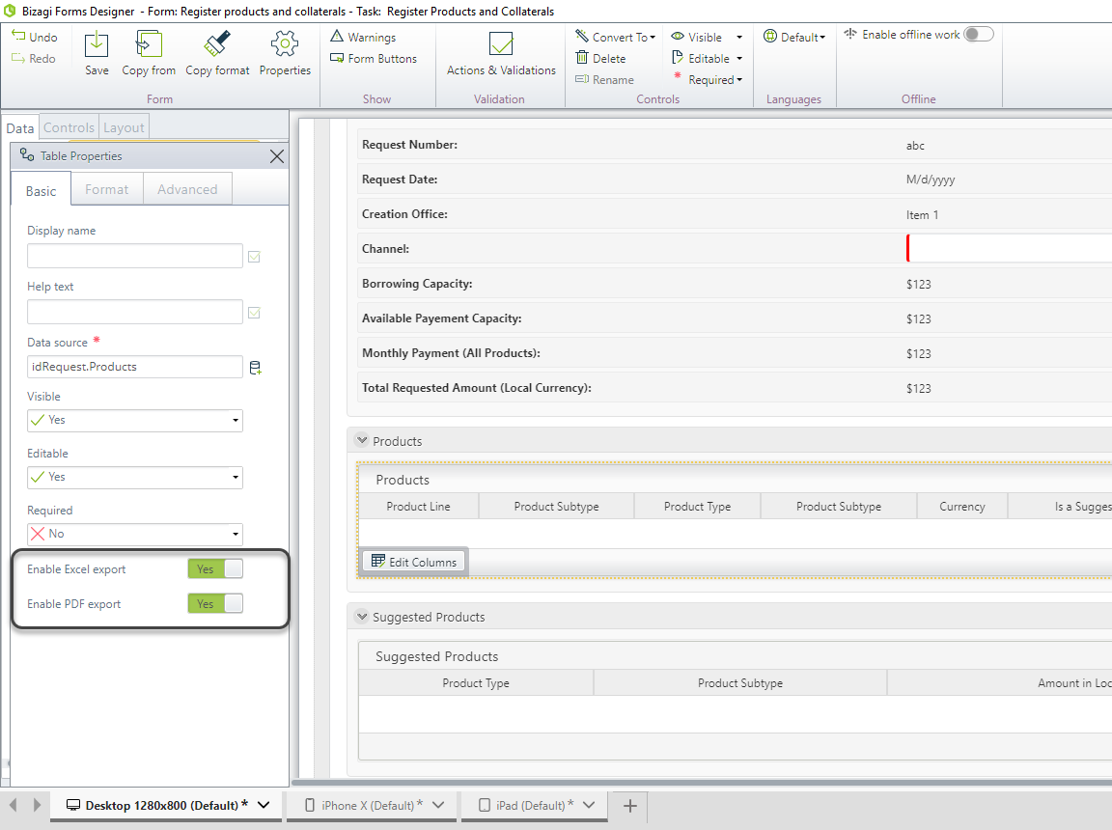Select the Product Line column header
The image size is (1112, 830).
(x=418, y=506)
